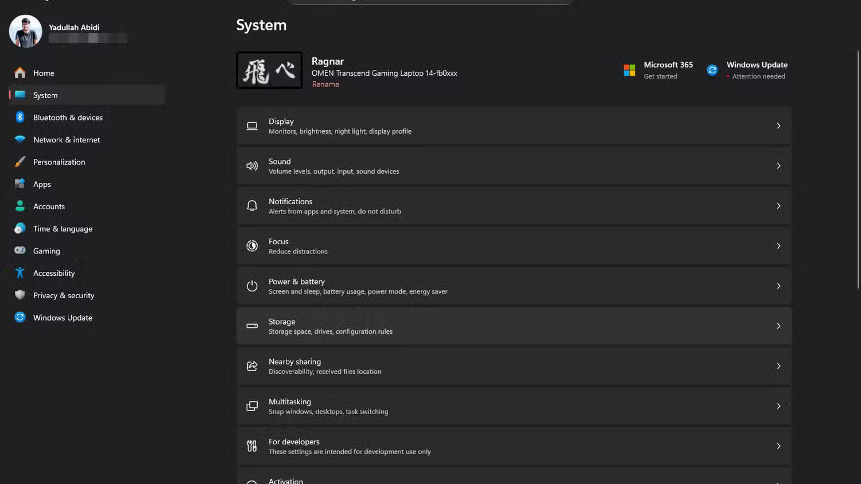The height and width of the screenshot is (484, 861).
Task: Click the Microsoft 365 logo icon
Action: point(630,70)
